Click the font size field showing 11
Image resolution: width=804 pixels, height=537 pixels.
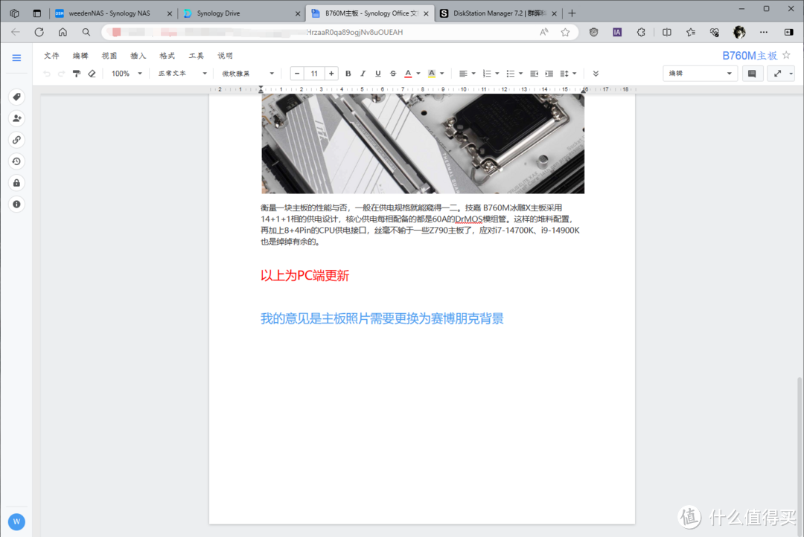pyautogui.click(x=314, y=74)
